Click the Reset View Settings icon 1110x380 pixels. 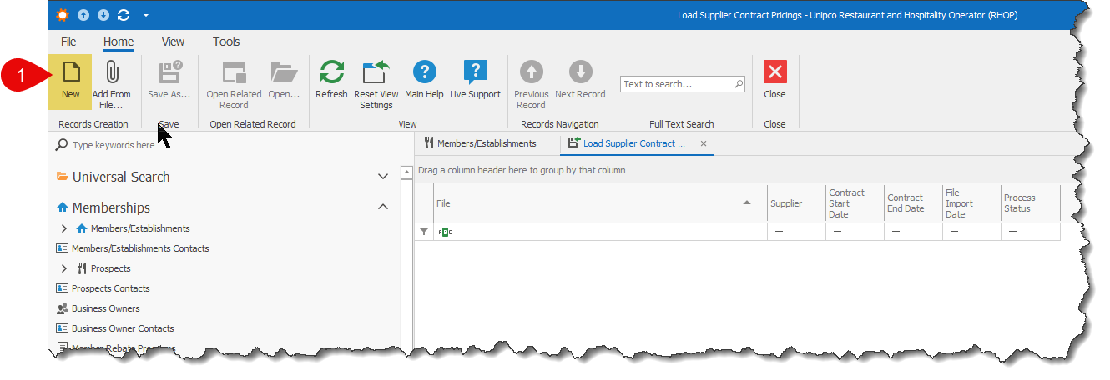376,72
